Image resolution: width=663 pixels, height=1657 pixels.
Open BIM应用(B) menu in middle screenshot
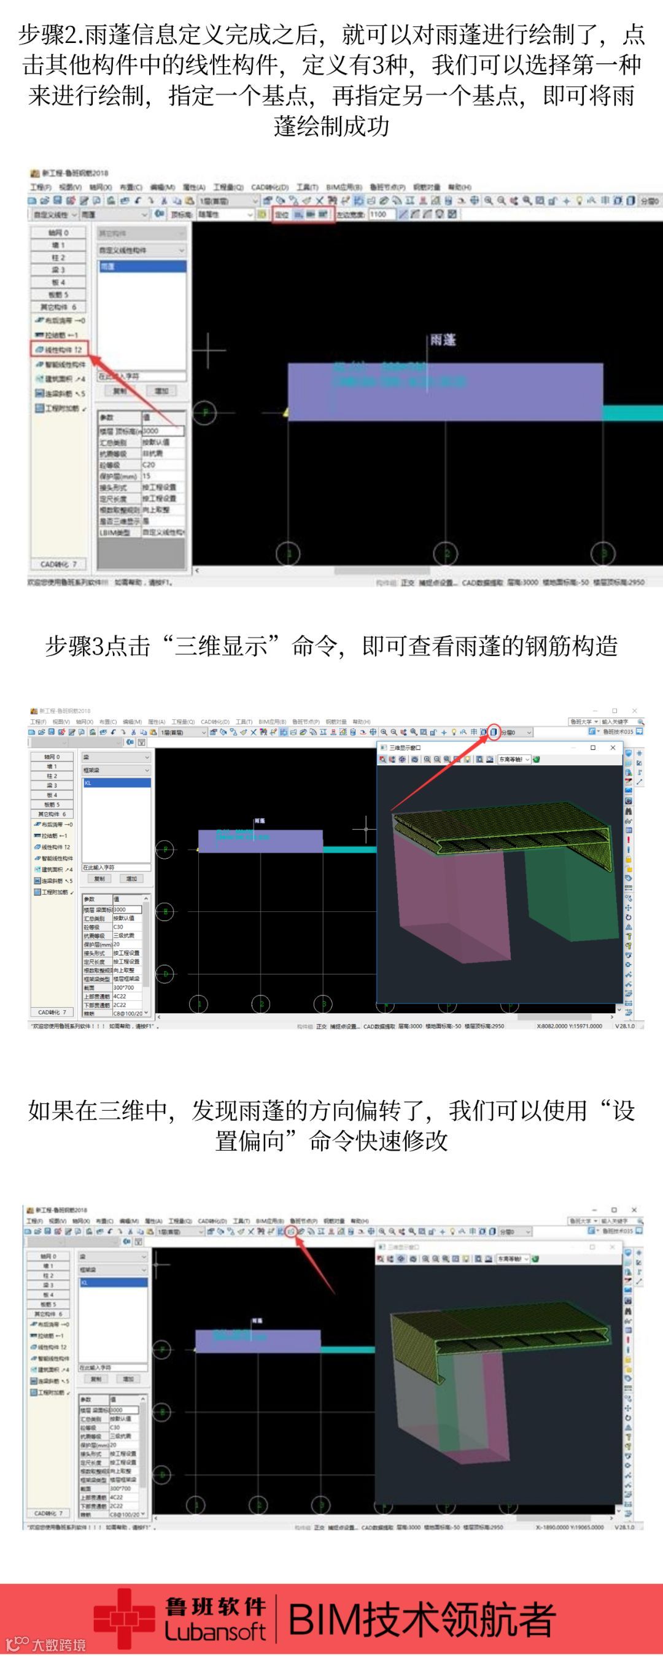coord(273,722)
